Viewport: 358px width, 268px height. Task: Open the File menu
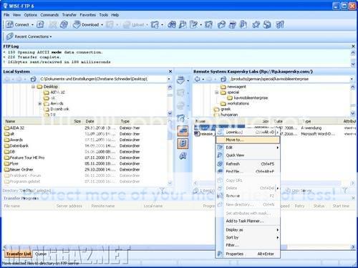pyautogui.click(x=6, y=15)
